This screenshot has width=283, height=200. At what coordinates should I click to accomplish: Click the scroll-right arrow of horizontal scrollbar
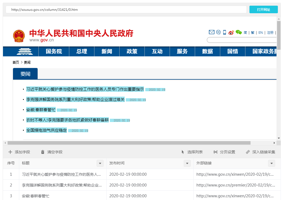click(274, 143)
